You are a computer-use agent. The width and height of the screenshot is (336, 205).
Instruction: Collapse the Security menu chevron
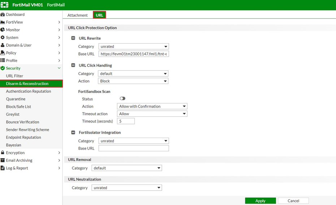(x=59, y=68)
